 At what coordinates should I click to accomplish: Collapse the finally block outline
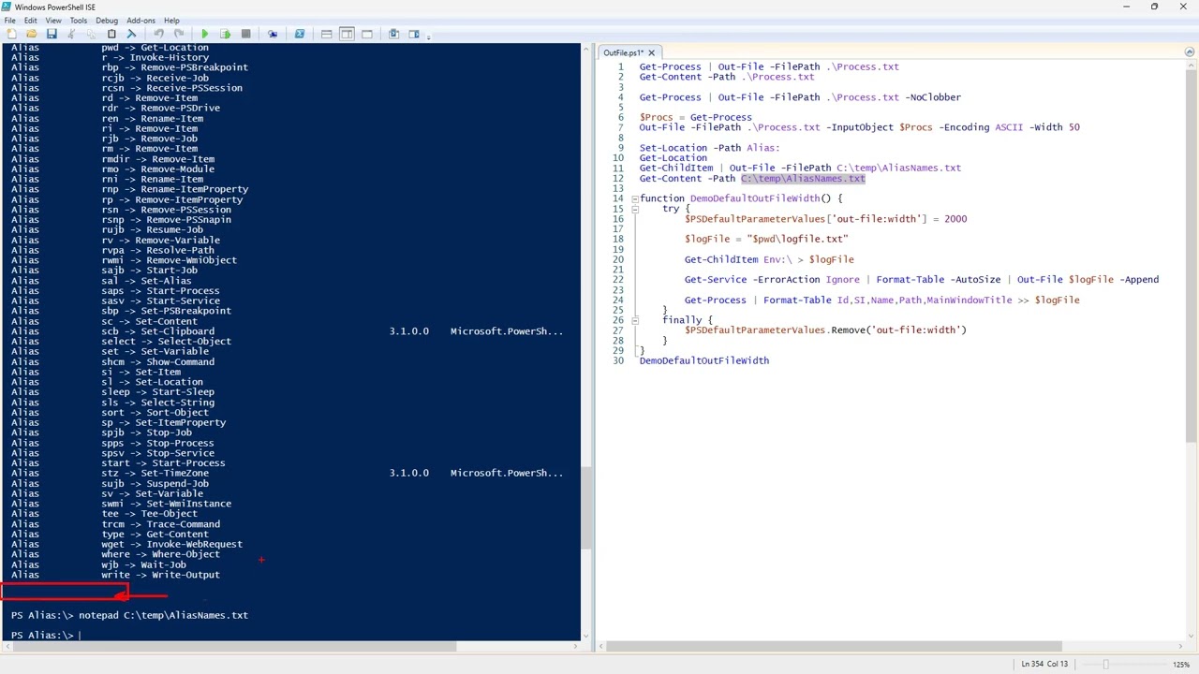[634, 320]
